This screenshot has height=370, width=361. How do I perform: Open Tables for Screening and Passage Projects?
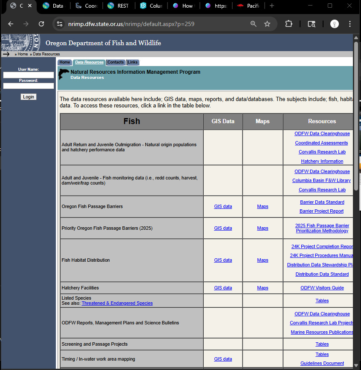[x=322, y=344]
